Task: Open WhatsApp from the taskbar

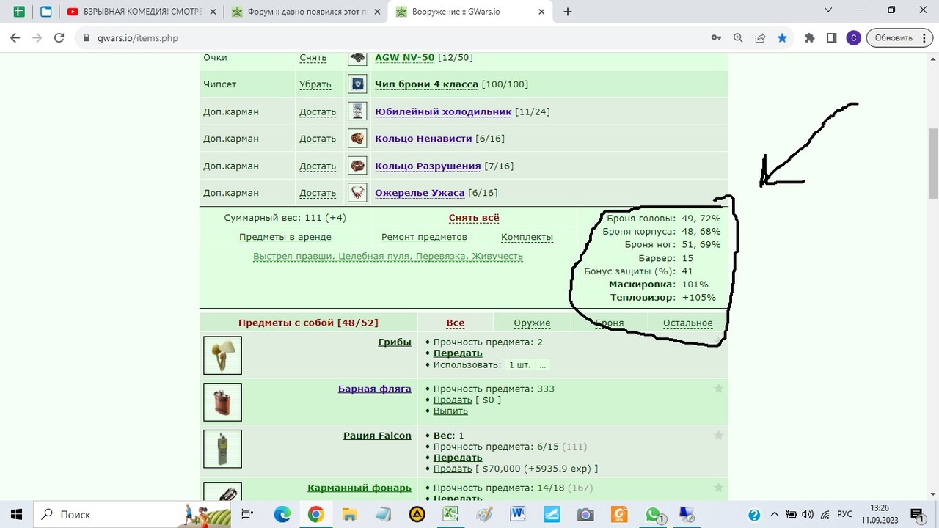Action: click(x=653, y=514)
